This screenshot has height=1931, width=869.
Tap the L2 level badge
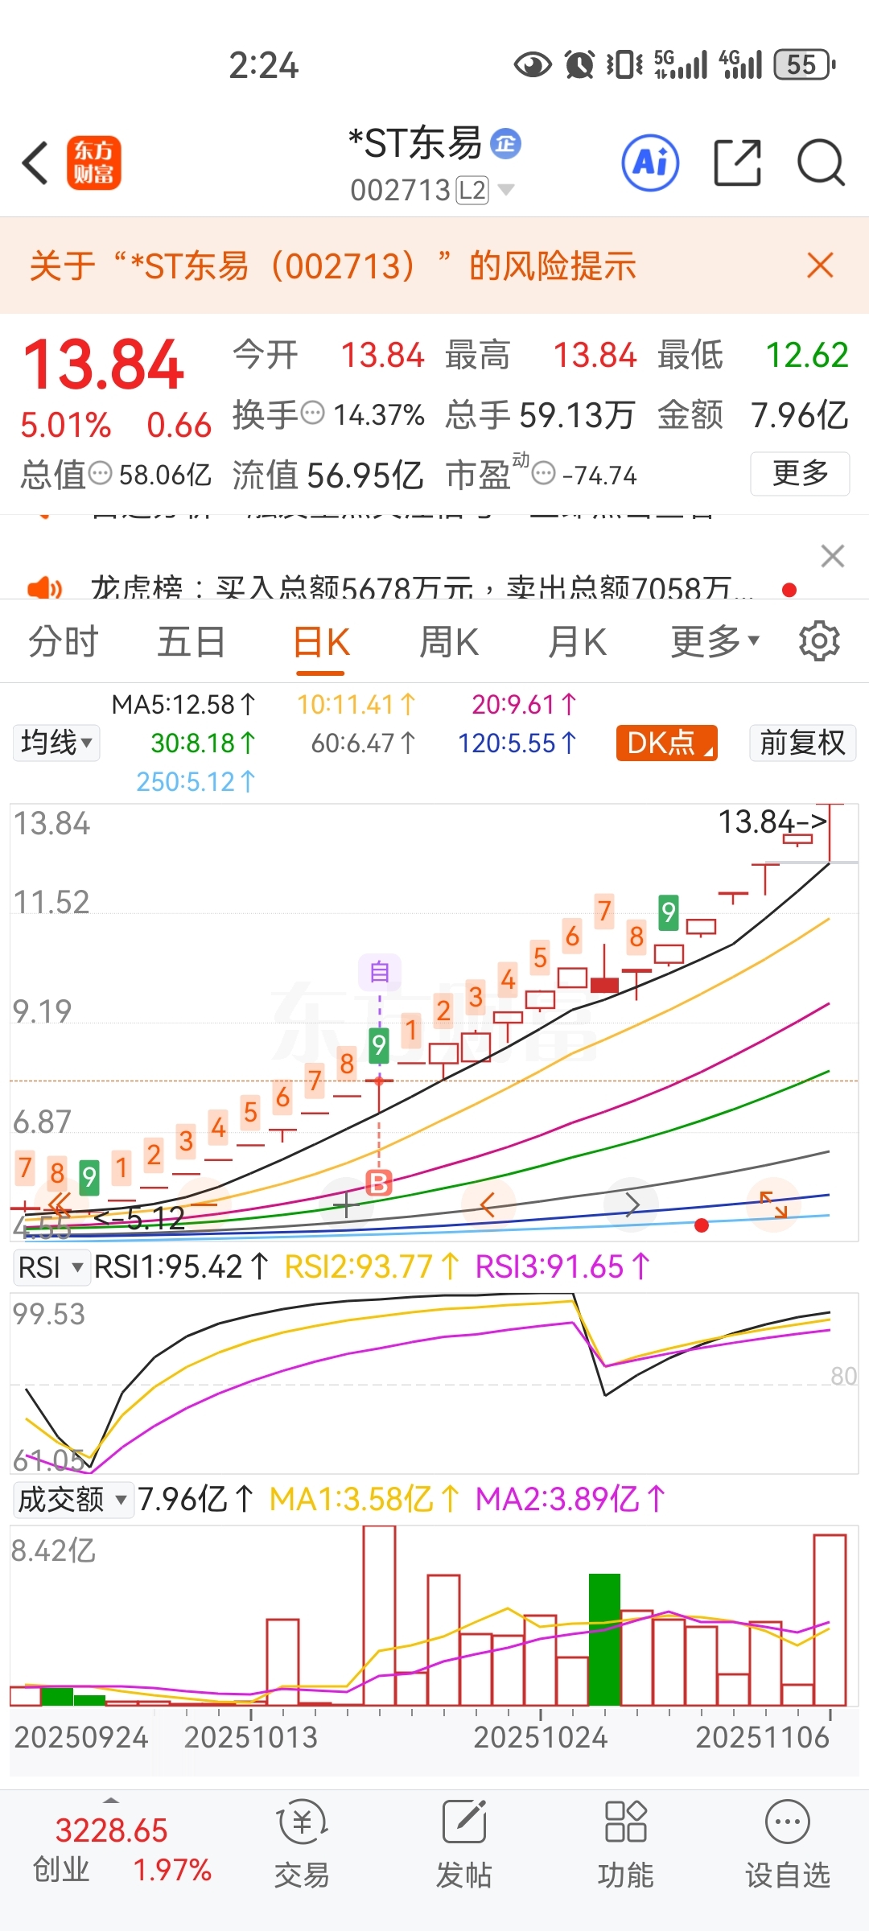click(x=472, y=190)
